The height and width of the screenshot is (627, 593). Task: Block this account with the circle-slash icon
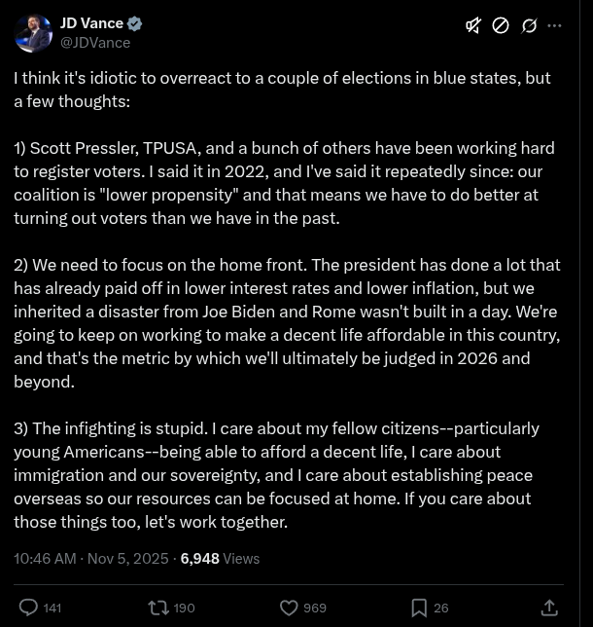[501, 25]
